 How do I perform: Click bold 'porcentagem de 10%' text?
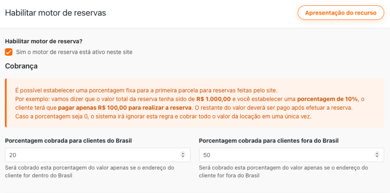(328, 99)
